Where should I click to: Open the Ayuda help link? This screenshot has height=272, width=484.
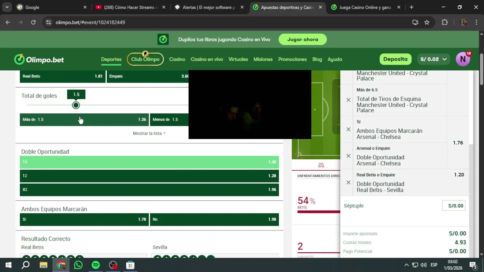pyautogui.click(x=335, y=59)
